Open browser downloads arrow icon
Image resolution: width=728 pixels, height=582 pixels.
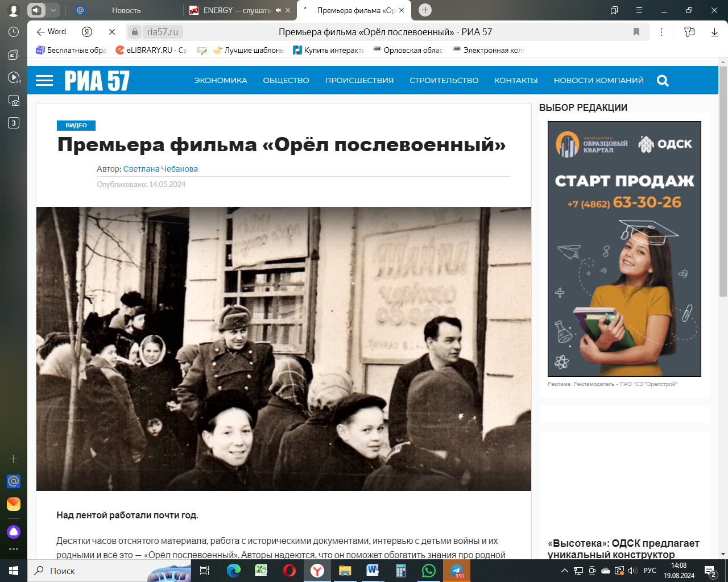pos(714,32)
